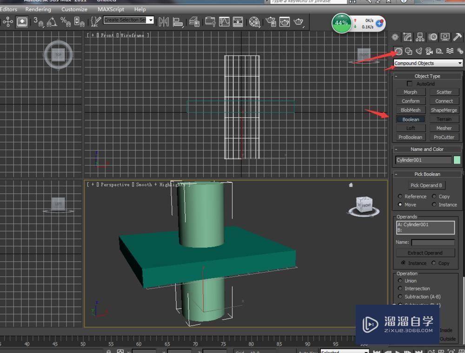Open the Rendering menu
Image resolution: width=465 pixels, height=353 pixels.
pyautogui.click(x=38, y=9)
